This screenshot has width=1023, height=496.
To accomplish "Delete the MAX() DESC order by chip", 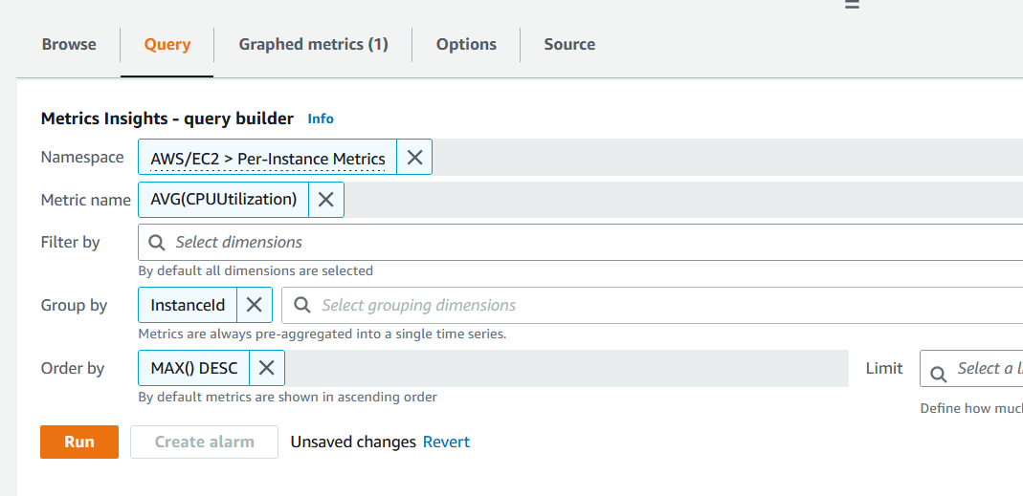I will (267, 368).
